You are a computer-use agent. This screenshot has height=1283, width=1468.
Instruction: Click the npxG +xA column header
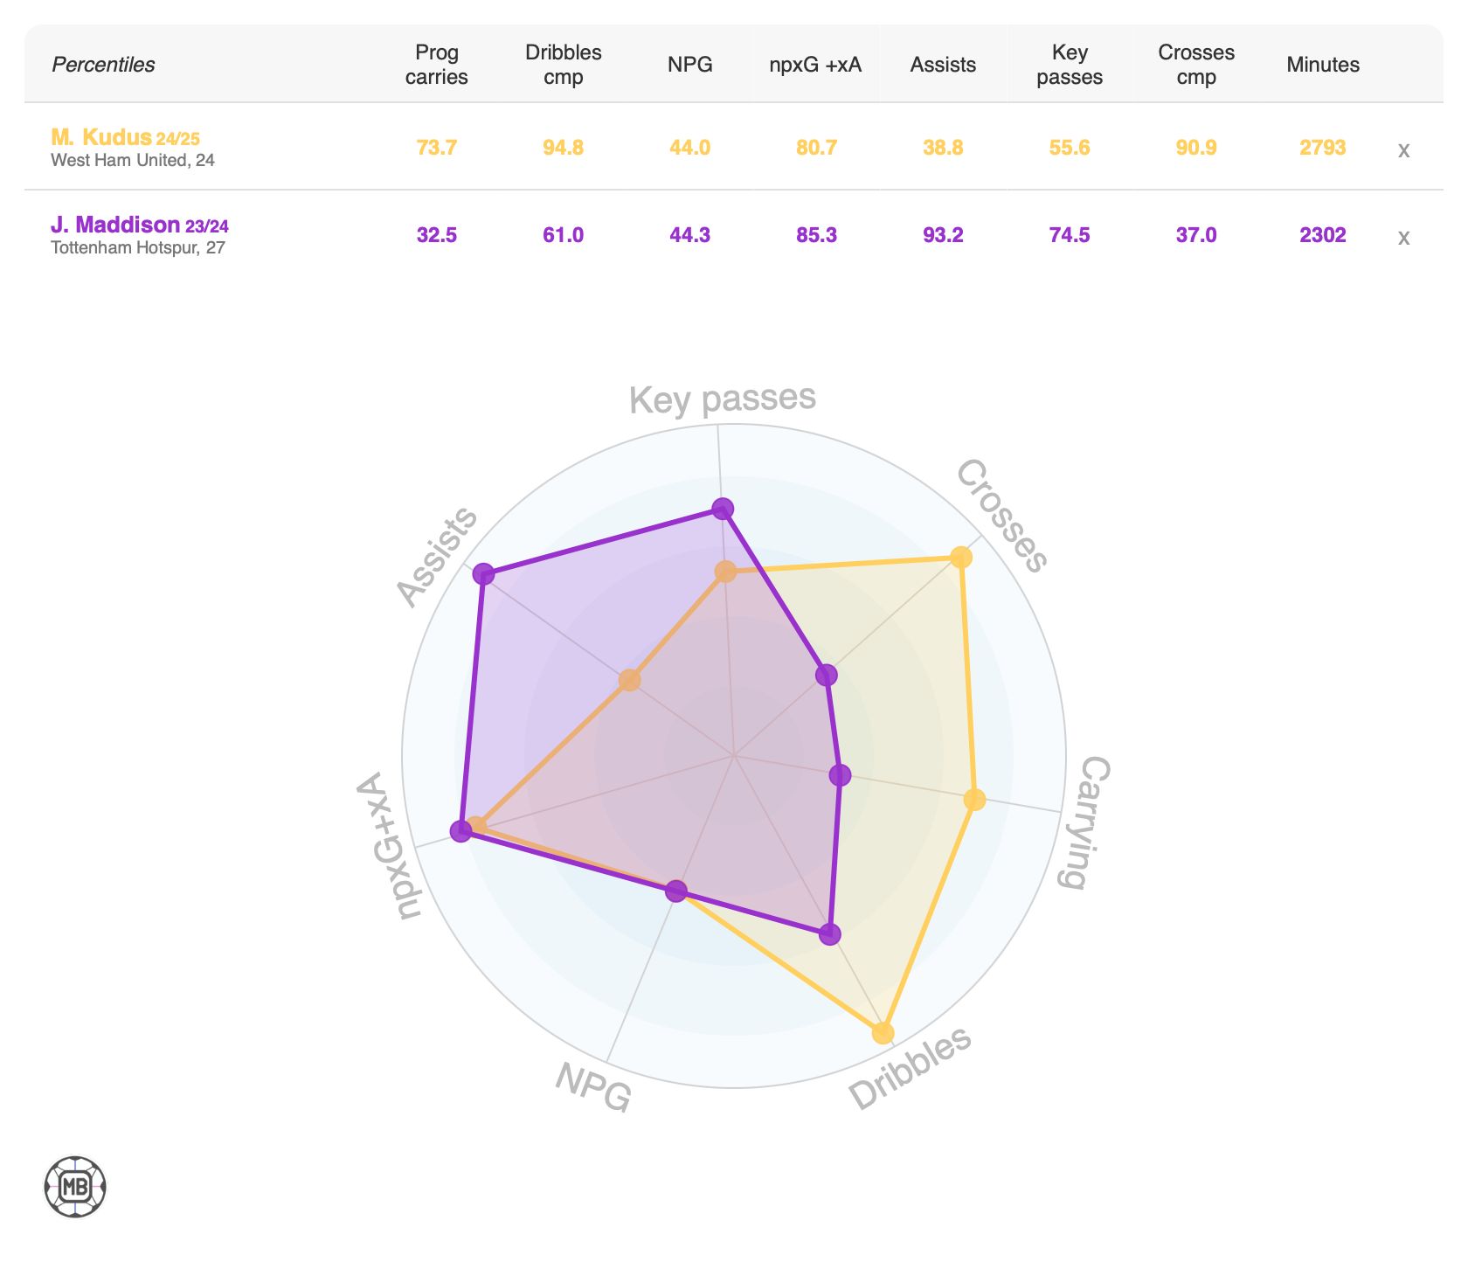tap(815, 65)
